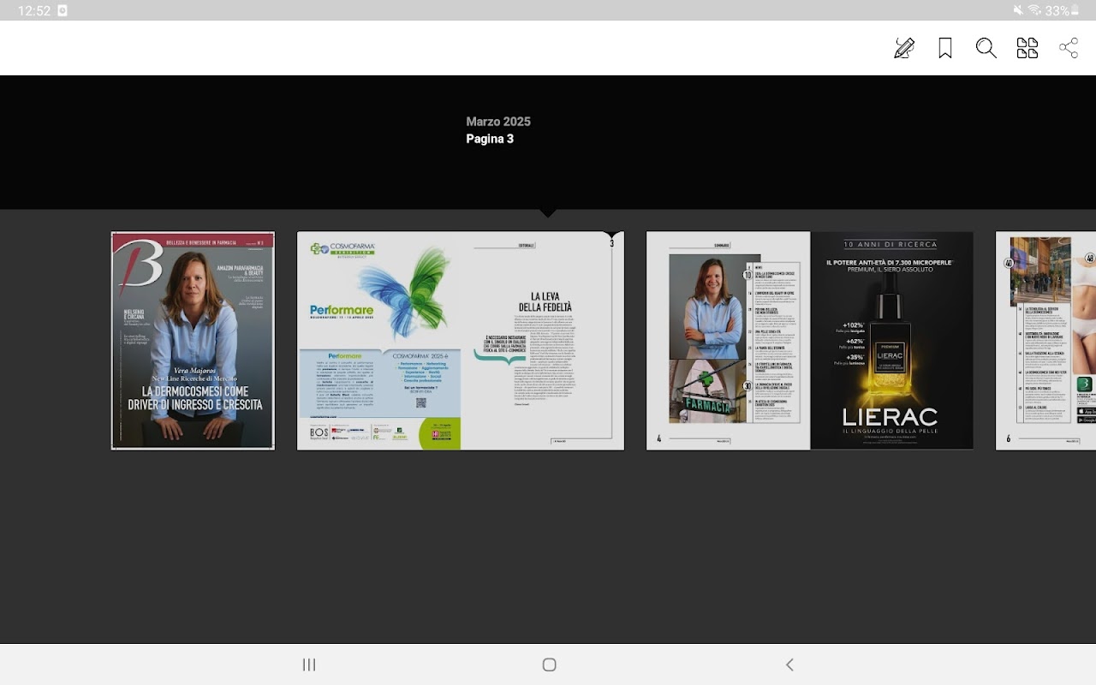Image resolution: width=1096 pixels, height=685 pixels.
Task: Tap the Android recent apps button
Action: click(x=309, y=664)
